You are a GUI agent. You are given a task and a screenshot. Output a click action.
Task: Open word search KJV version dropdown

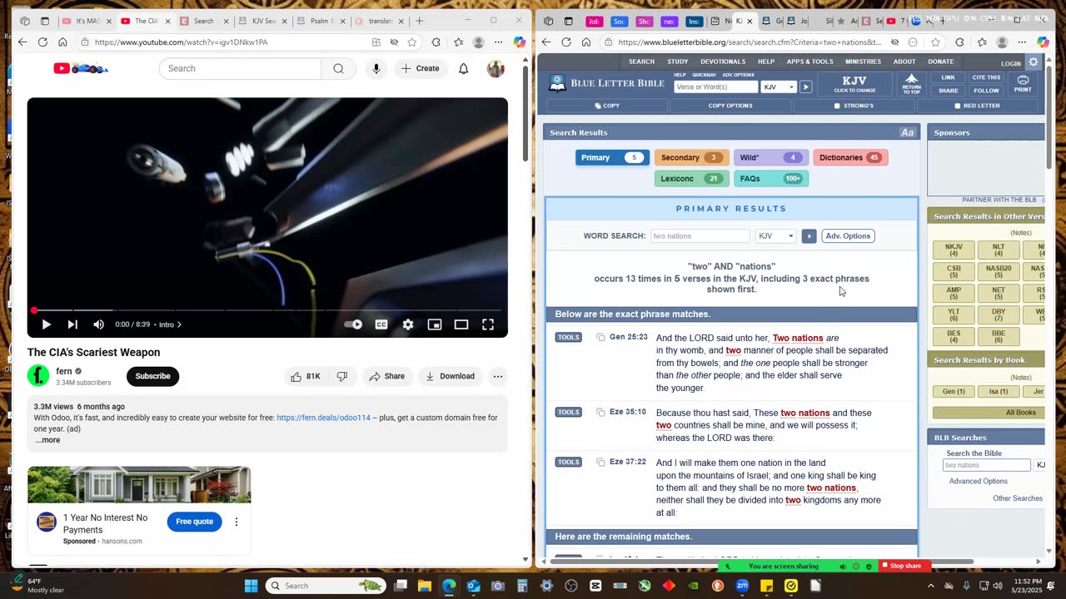(x=775, y=236)
